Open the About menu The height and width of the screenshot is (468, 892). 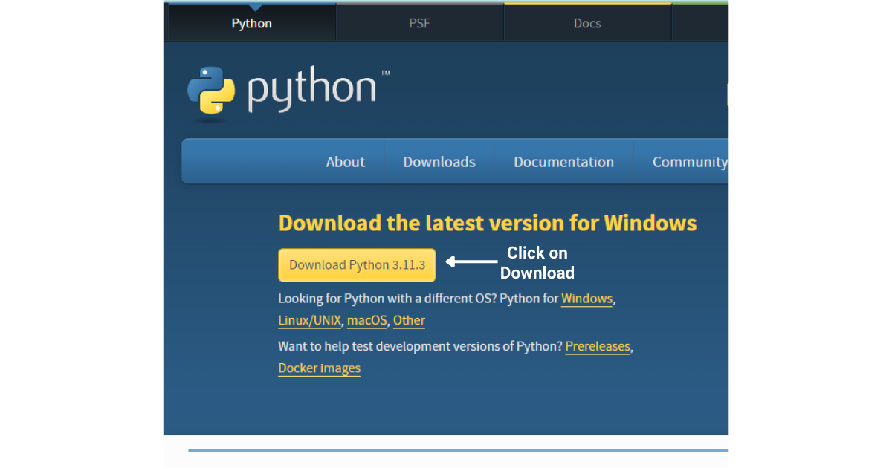coord(345,162)
